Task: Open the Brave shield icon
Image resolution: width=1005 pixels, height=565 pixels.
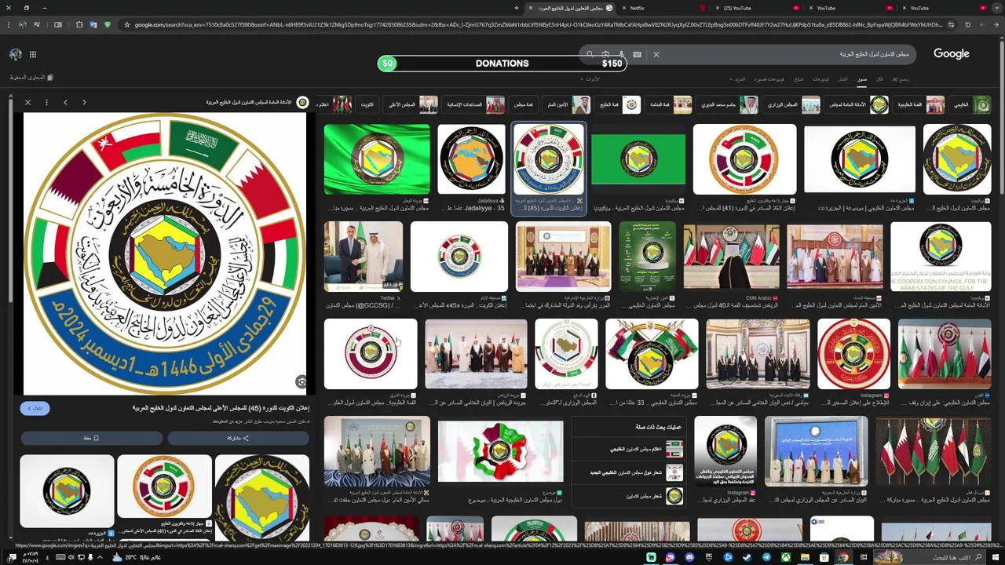Action: coord(108,24)
